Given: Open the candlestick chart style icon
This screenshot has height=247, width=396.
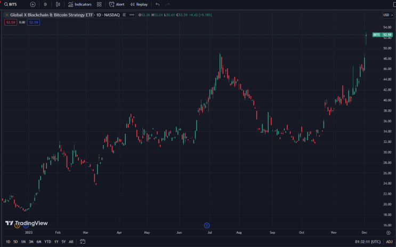Looking at the screenshot, I should click(58, 4).
